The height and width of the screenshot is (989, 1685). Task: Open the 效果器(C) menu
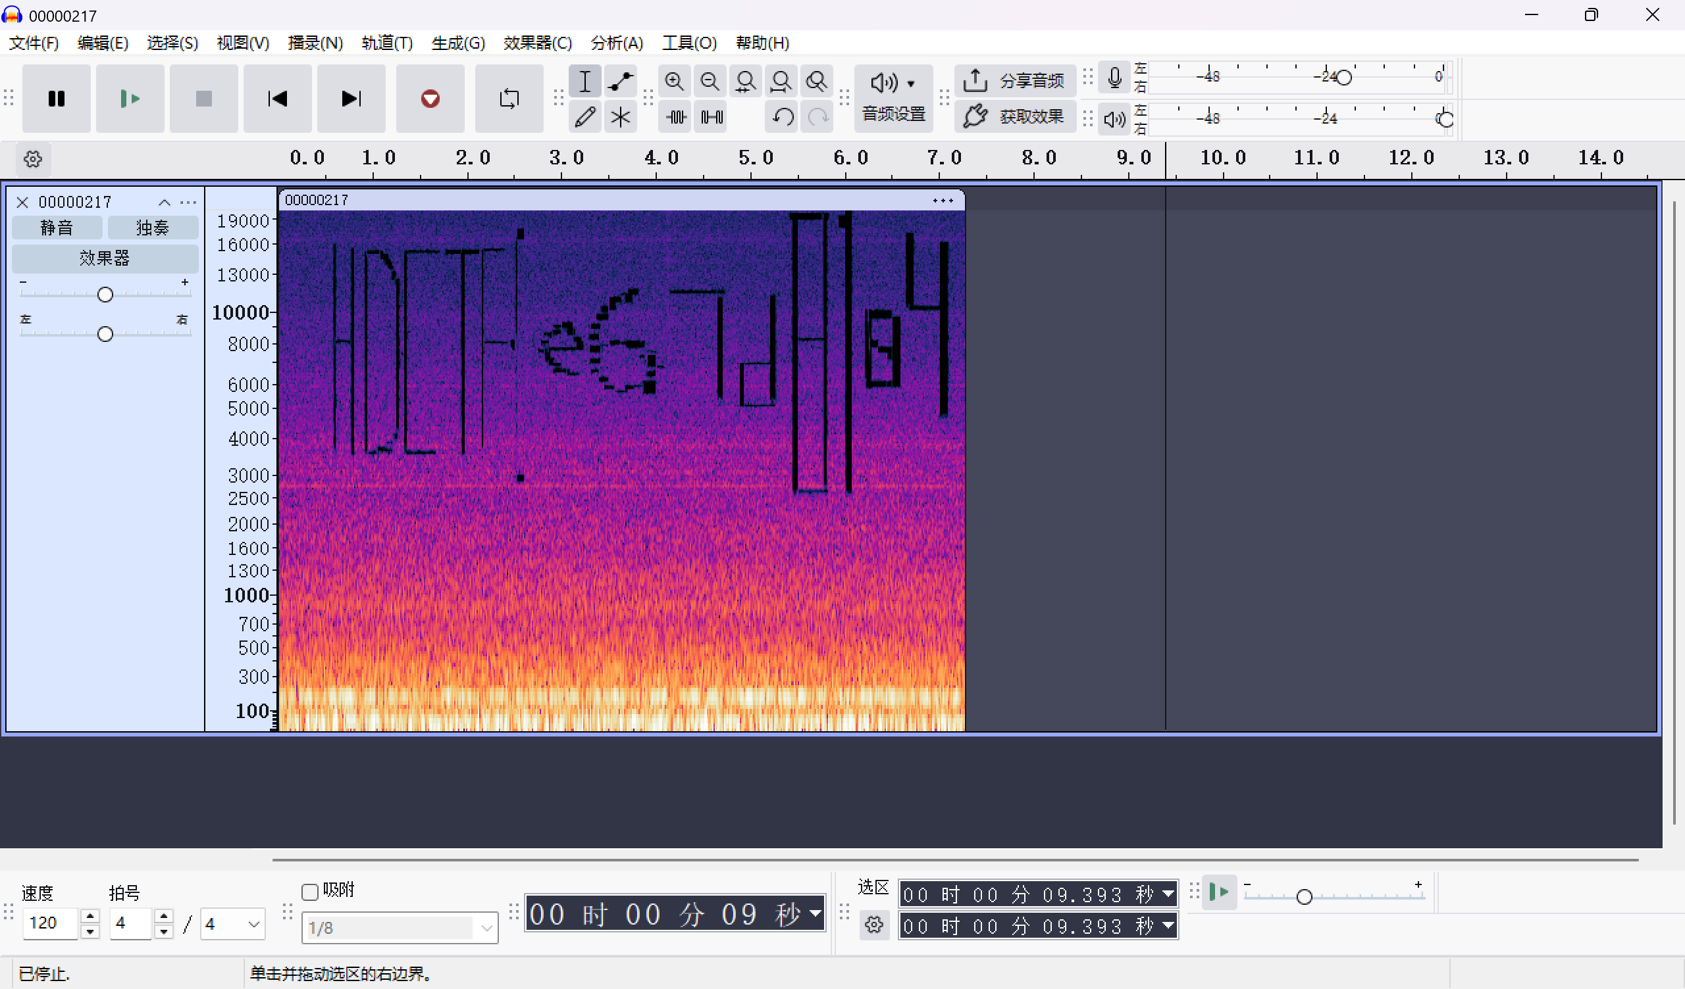(x=537, y=43)
